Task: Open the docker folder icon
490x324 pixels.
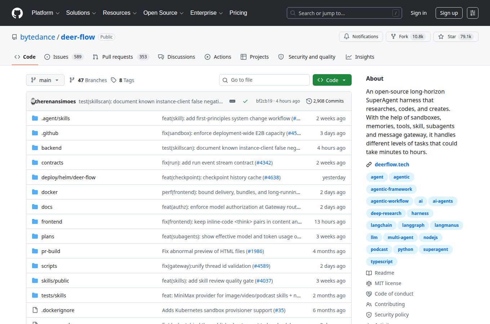Action: click(x=35, y=192)
